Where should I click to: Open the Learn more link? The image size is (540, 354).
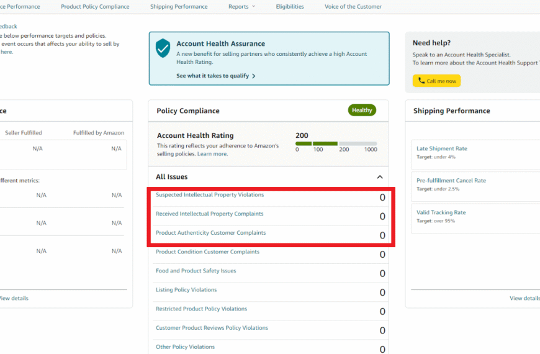click(212, 154)
